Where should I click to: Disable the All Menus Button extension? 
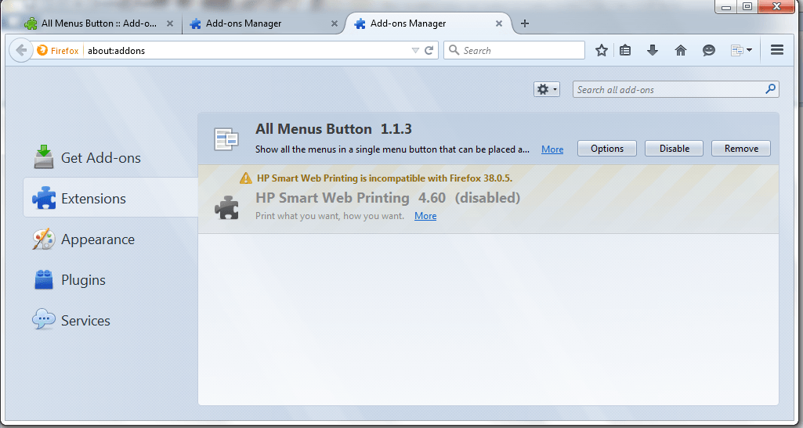click(x=674, y=149)
